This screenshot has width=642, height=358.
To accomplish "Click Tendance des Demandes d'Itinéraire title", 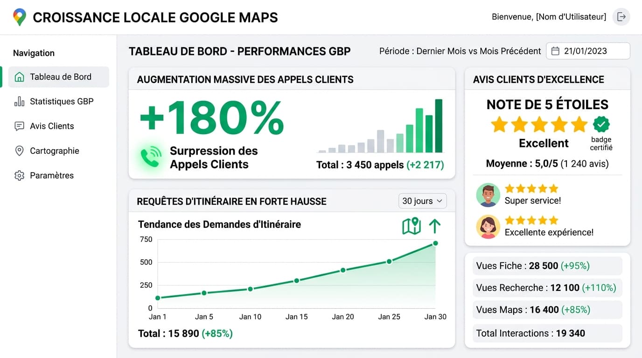I will coord(219,224).
